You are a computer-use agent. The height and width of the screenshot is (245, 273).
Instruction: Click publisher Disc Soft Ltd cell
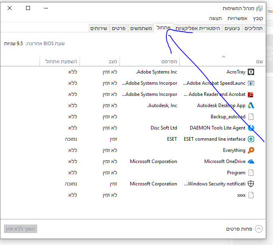tap(164, 128)
